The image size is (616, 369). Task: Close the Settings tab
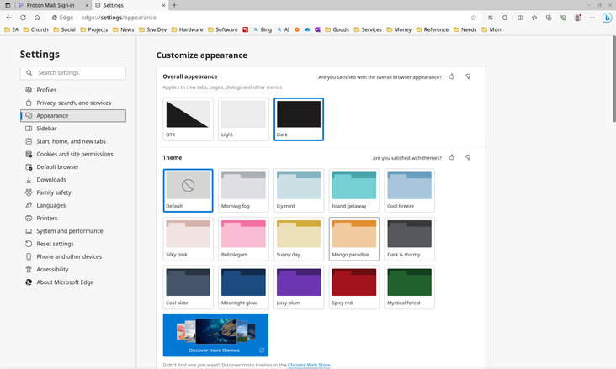point(164,6)
